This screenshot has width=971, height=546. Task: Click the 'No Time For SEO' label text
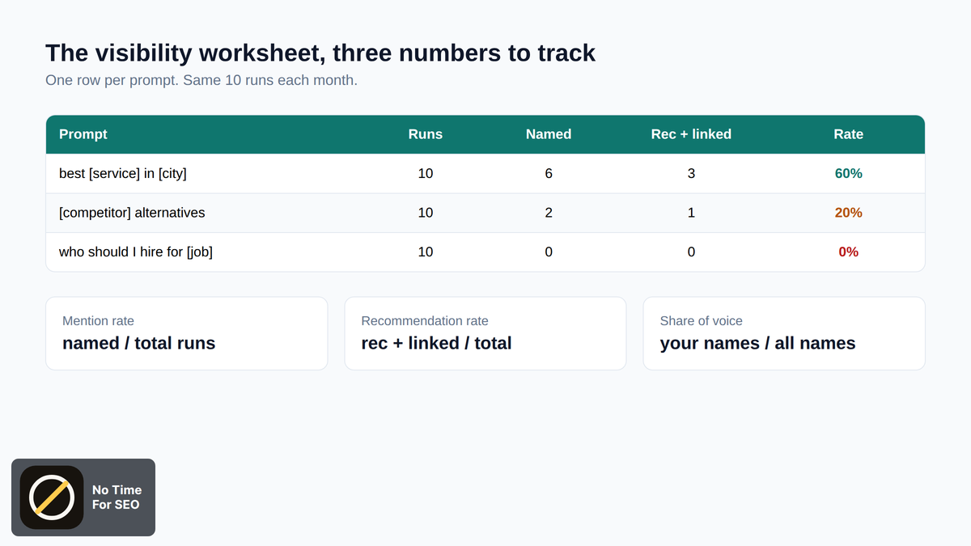pos(117,497)
